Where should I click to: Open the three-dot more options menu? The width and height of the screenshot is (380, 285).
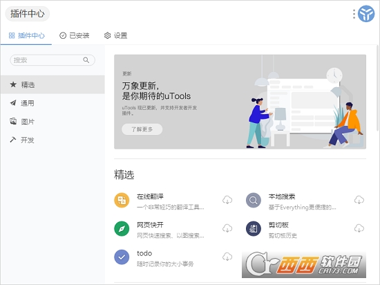tap(354, 14)
